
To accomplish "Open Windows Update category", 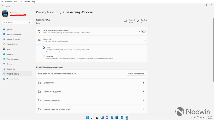I will point(17,79).
